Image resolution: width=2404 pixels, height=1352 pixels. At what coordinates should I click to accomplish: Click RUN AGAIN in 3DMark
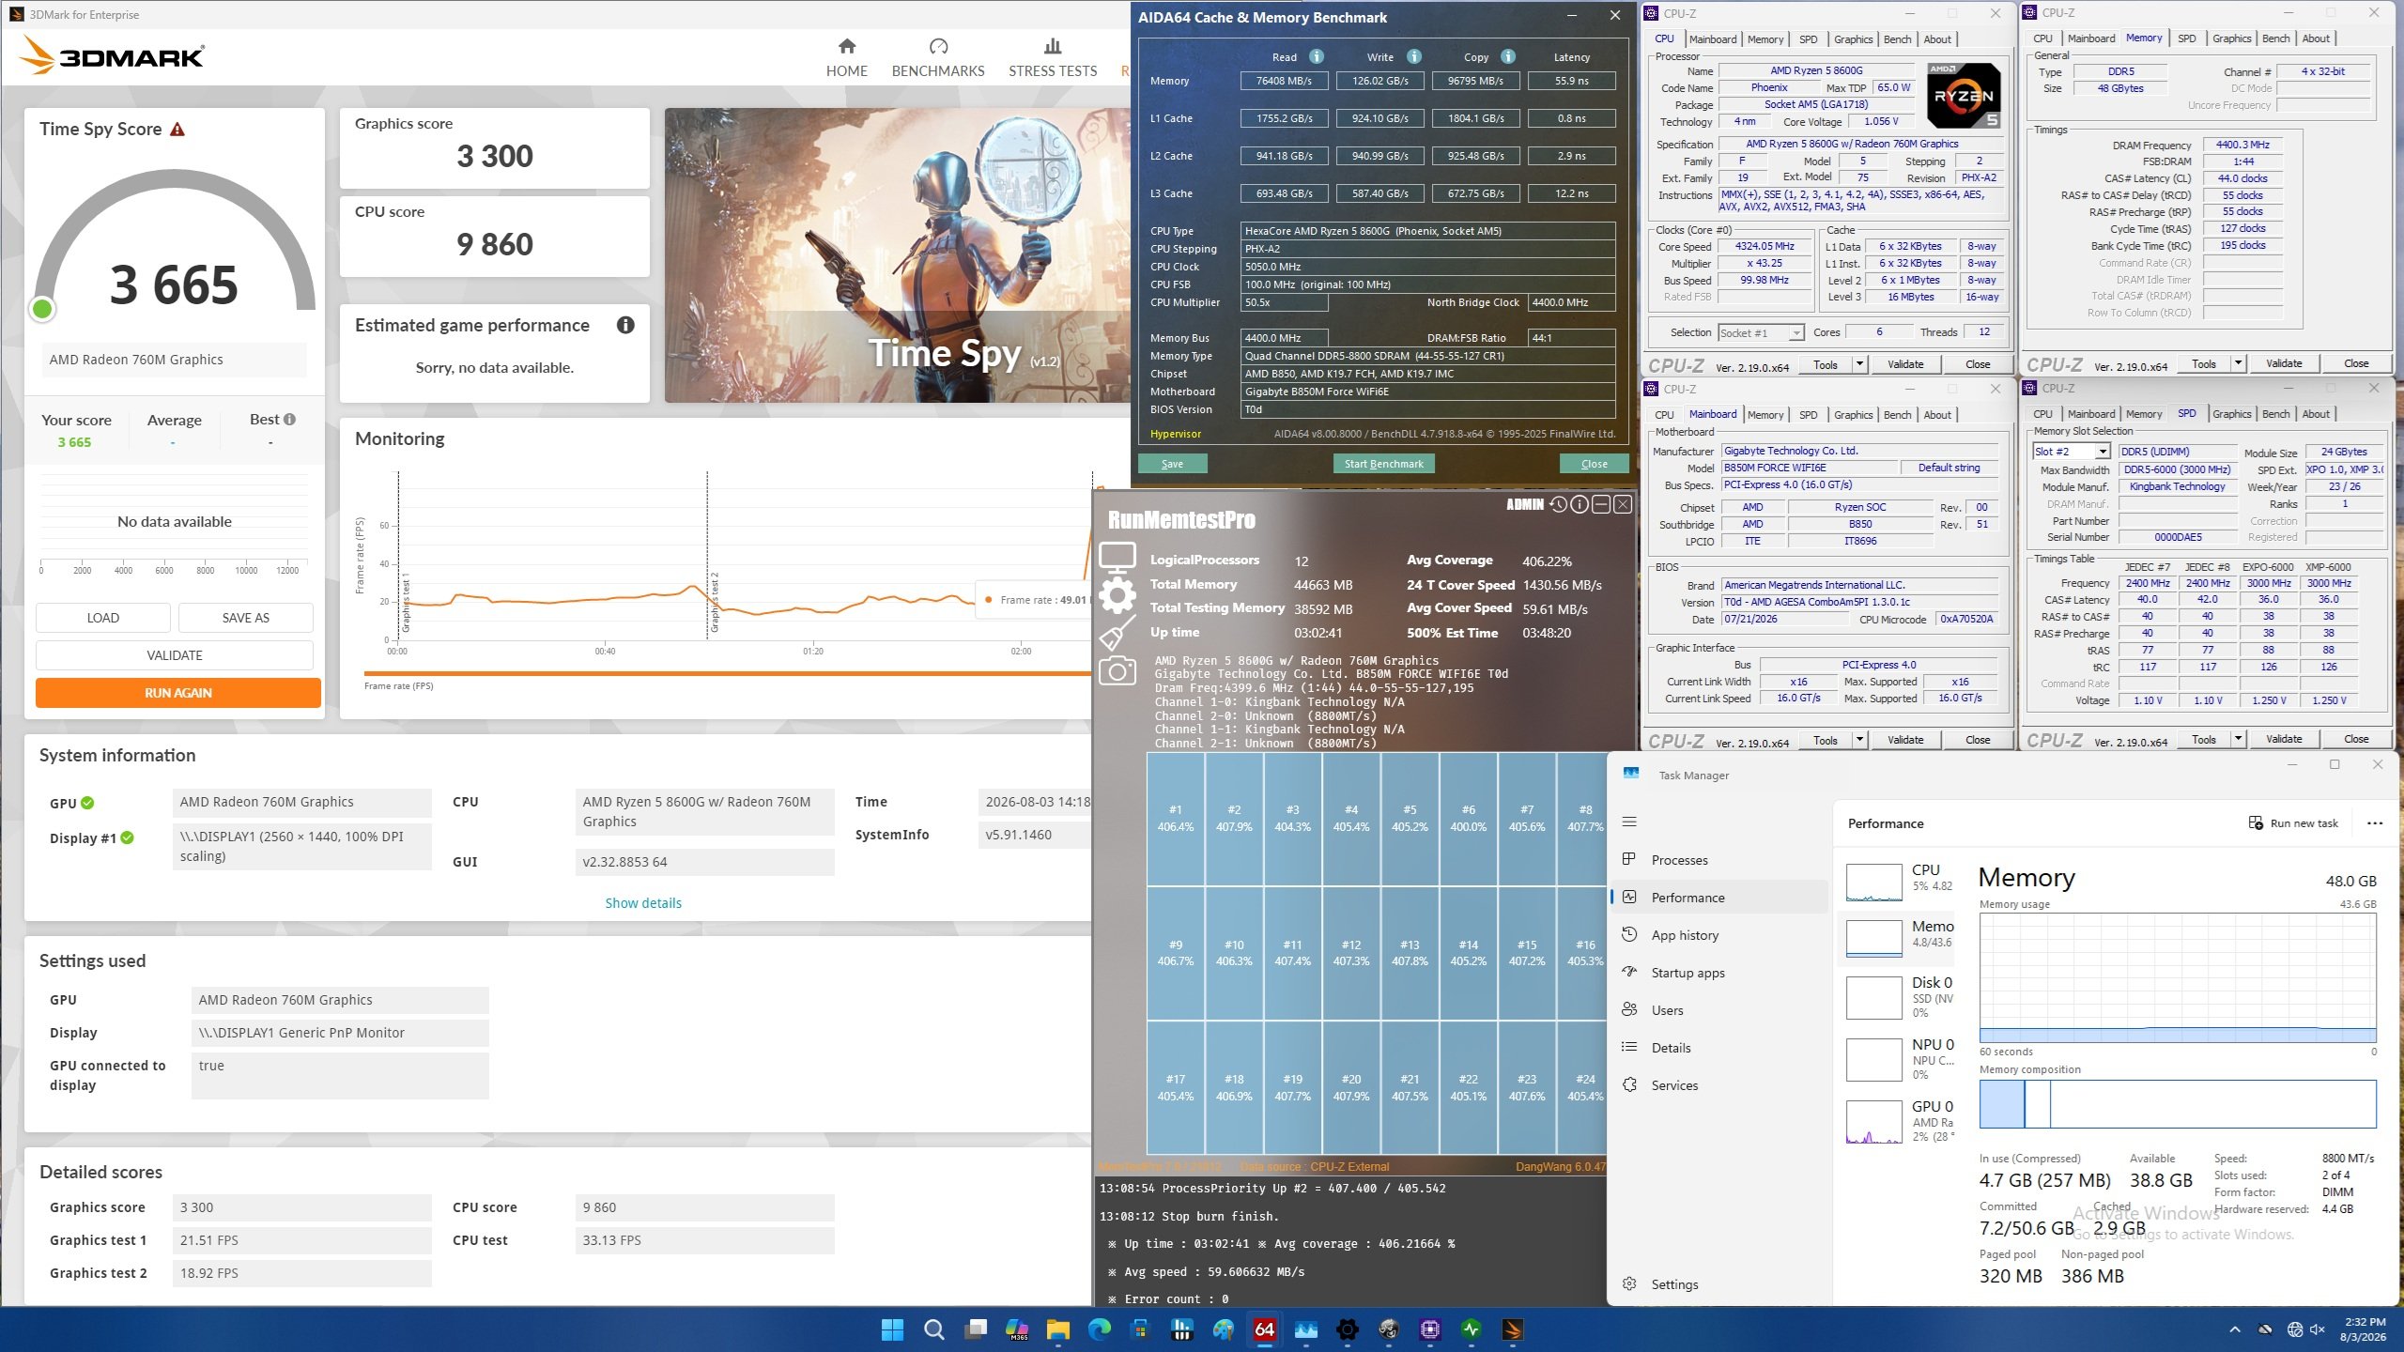pos(178,693)
